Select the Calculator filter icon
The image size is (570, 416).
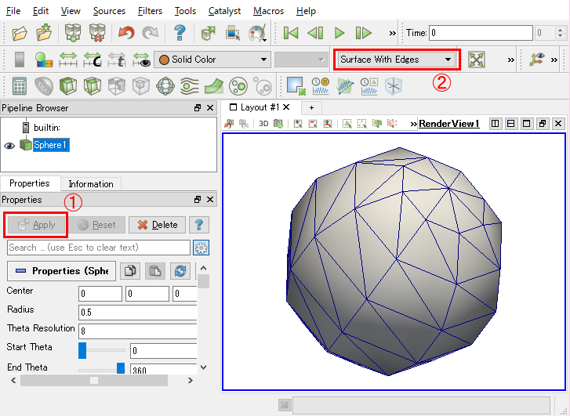[20, 86]
